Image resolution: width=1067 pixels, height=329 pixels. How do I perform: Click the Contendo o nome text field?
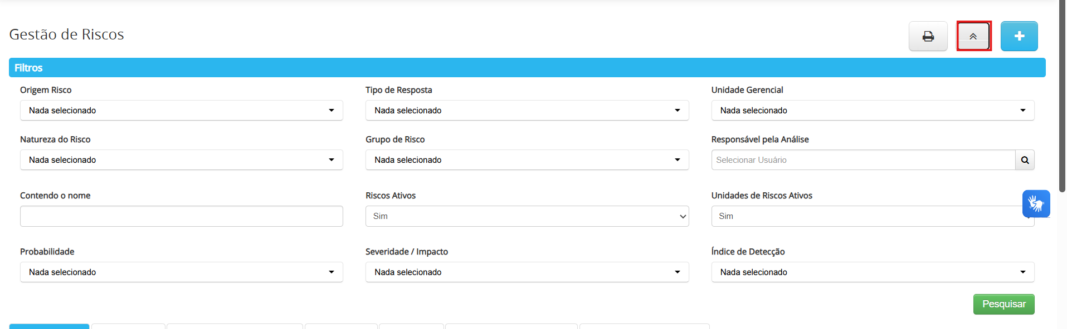coord(181,216)
